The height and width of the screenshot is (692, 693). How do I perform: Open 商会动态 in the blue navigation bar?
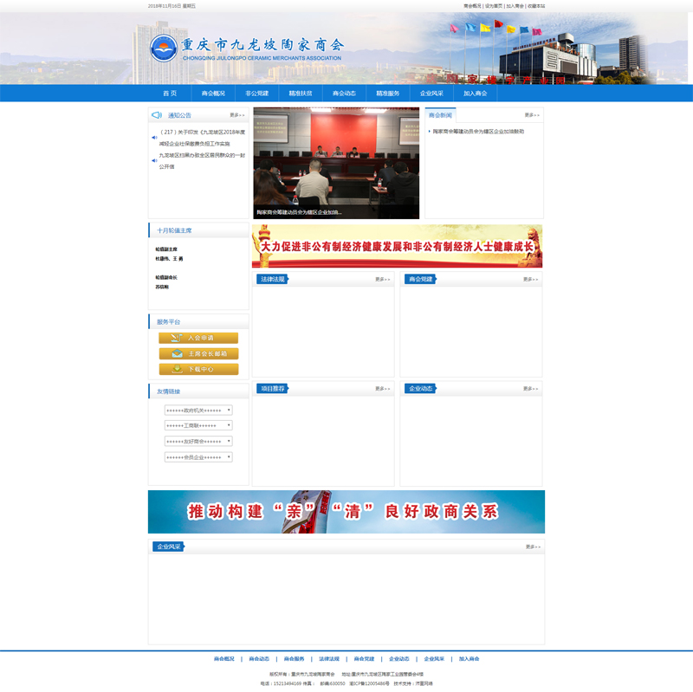pyautogui.click(x=344, y=94)
